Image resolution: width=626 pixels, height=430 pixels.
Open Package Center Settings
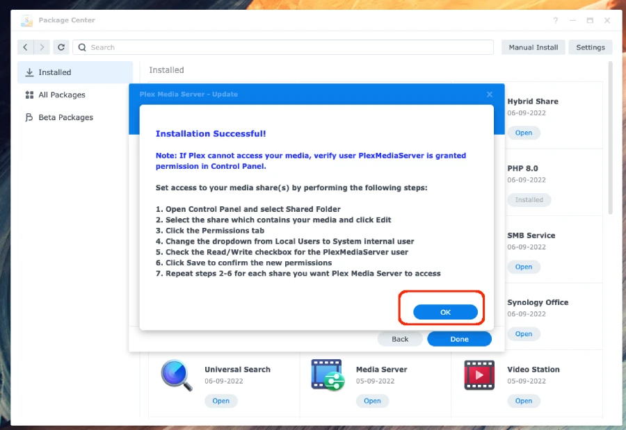pyautogui.click(x=590, y=47)
